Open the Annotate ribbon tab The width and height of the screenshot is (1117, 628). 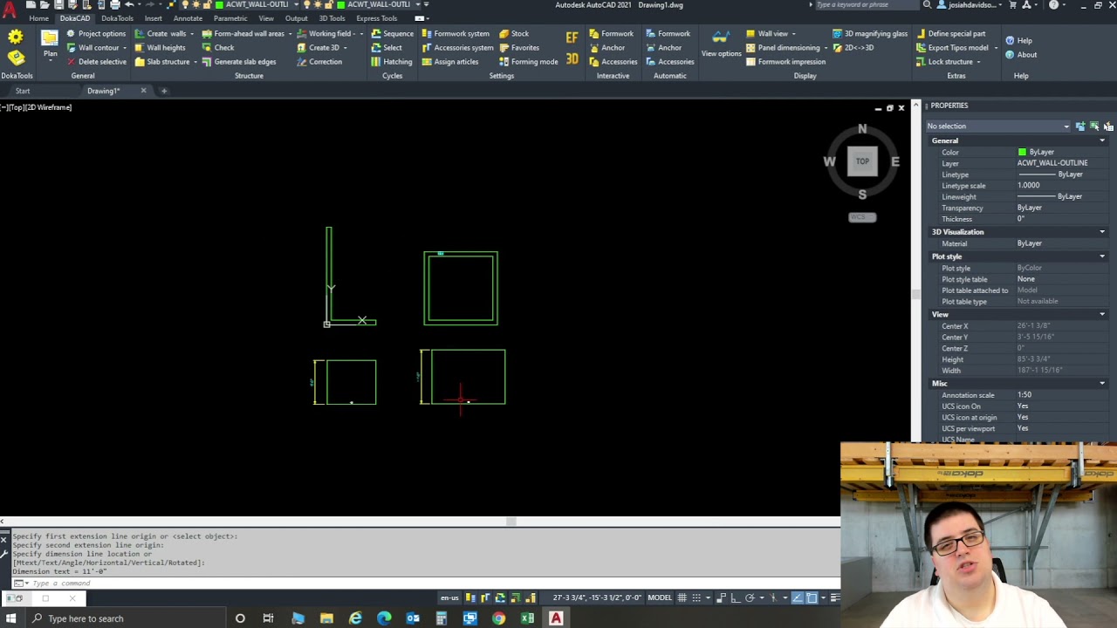click(x=188, y=18)
